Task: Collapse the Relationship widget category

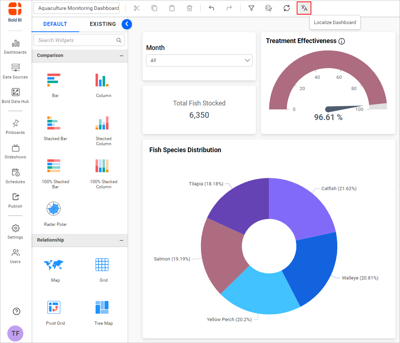Action: (x=121, y=240)
